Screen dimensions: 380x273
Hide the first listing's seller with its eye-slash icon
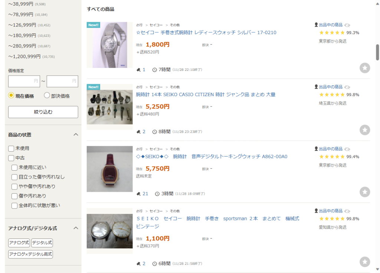pos(347,25)
